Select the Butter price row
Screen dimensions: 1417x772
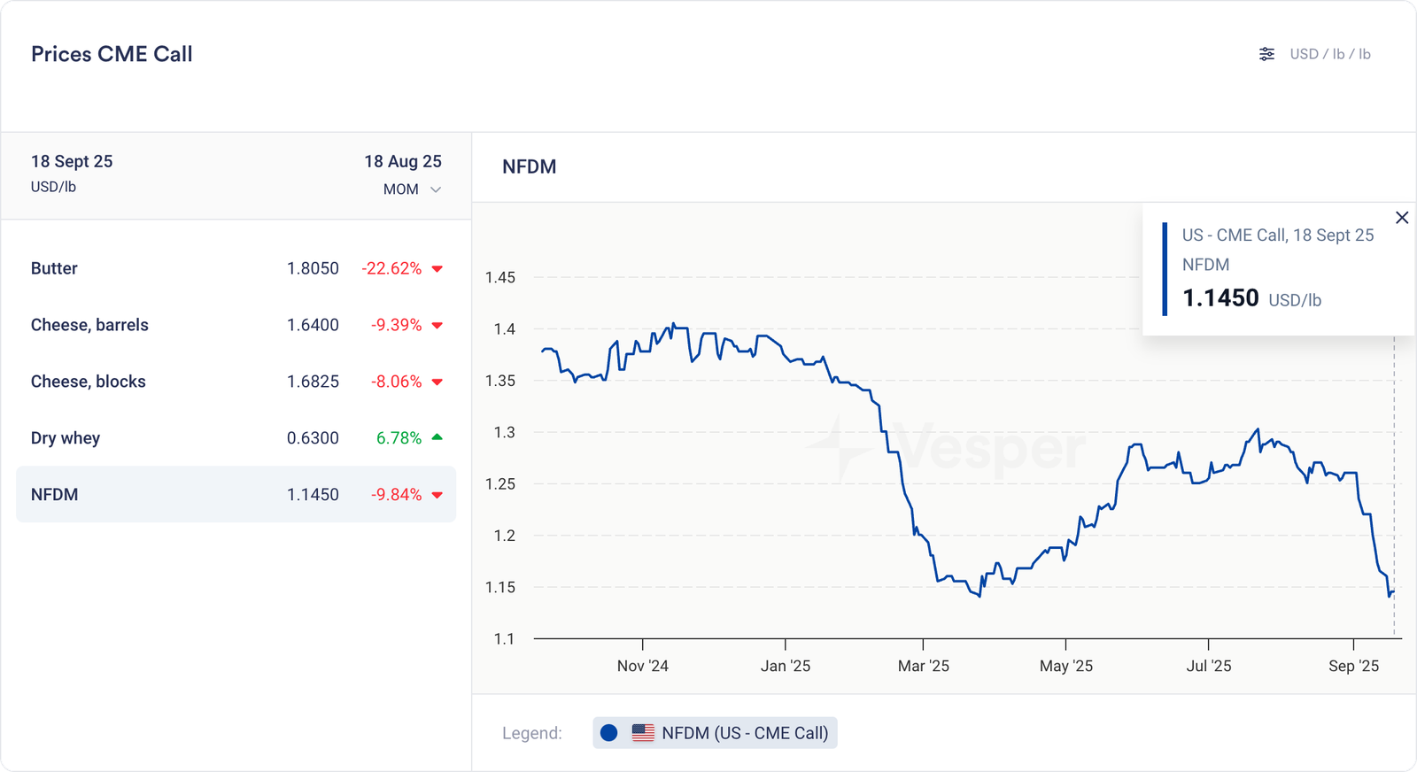(236, 268)
